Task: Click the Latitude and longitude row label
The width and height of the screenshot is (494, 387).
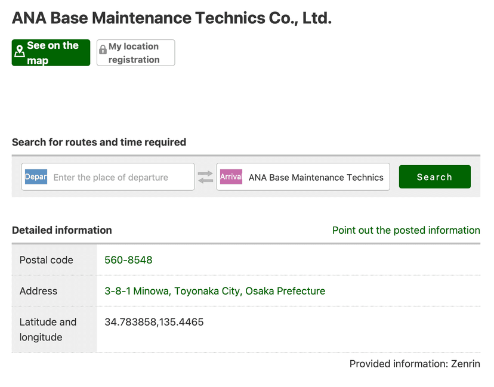Action: coord(48,329)
